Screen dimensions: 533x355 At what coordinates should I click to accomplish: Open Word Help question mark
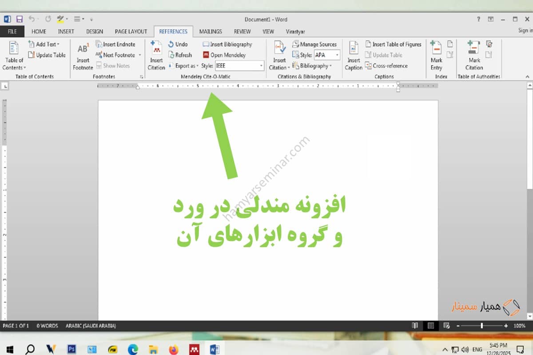[478, 19]
